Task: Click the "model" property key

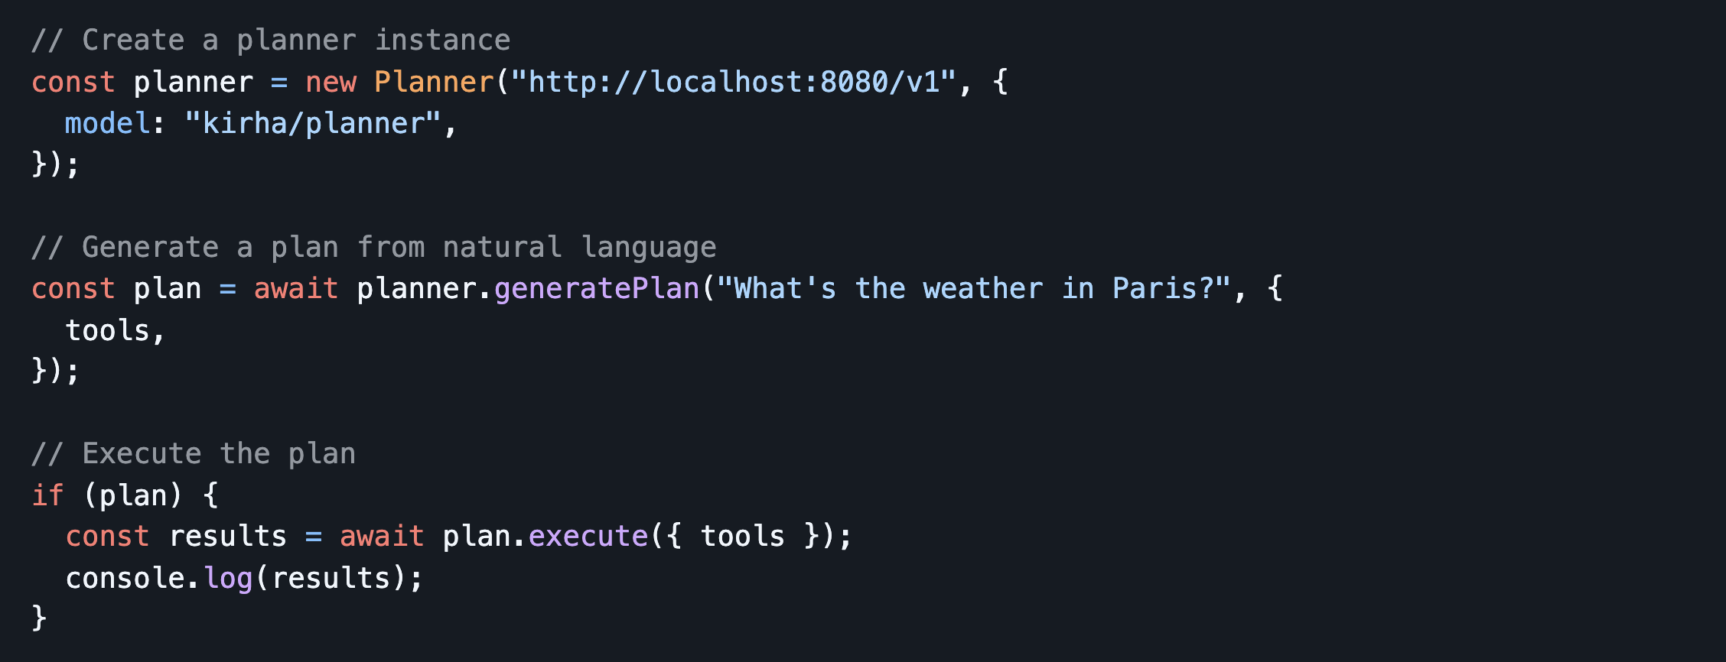Action: [x=107, y=123]
